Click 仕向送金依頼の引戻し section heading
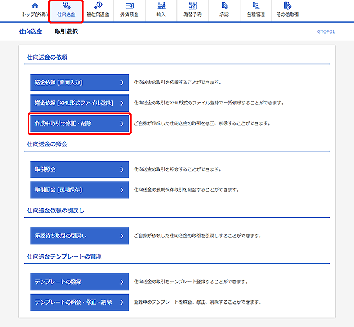This screenshot has width=354, height=327. click(x=56, y=211)
